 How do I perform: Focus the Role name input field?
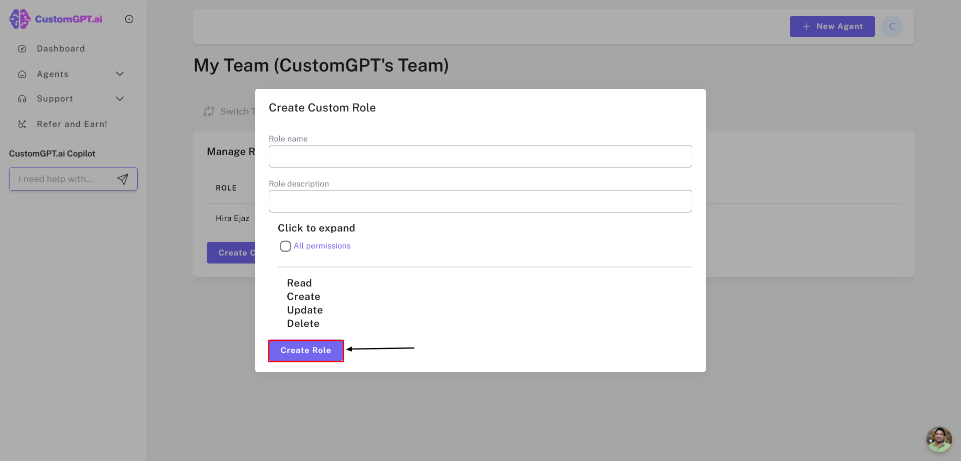[x=480, y=156]
